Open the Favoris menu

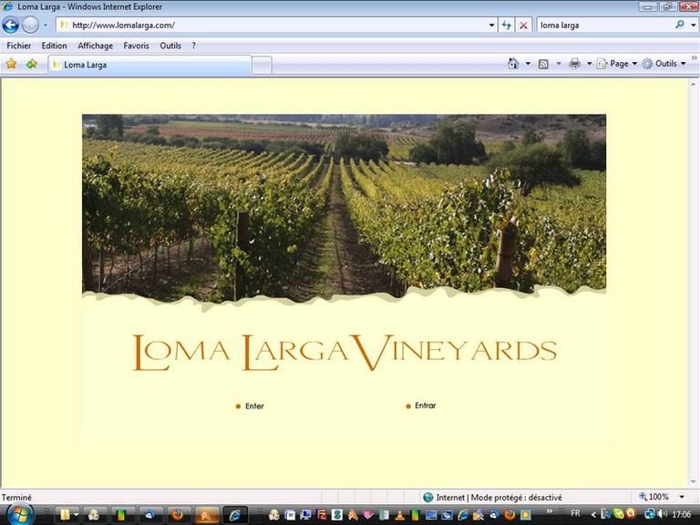point(137,46)
